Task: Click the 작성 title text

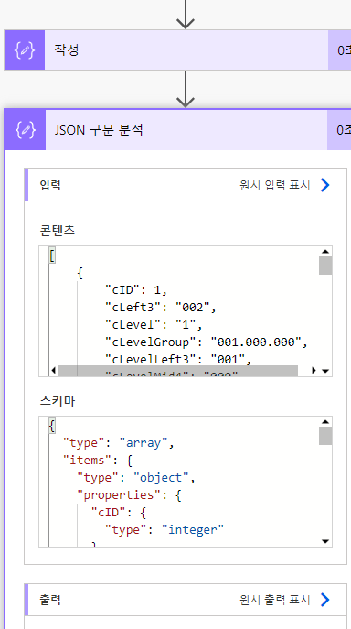Action: pos(67,50)
